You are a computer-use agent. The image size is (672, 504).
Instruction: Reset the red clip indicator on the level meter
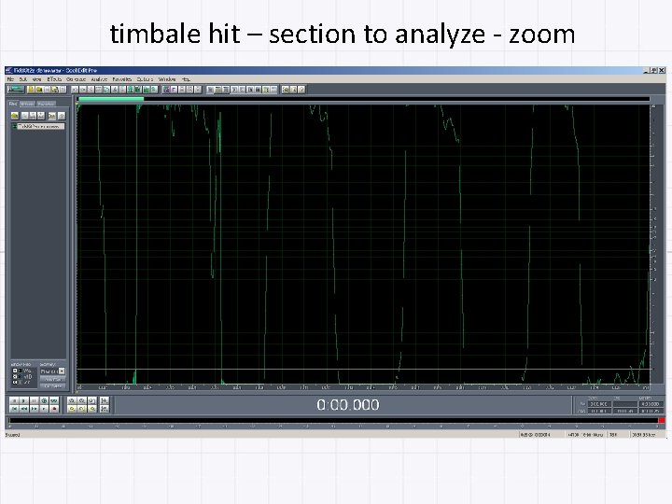pos(662,420)
